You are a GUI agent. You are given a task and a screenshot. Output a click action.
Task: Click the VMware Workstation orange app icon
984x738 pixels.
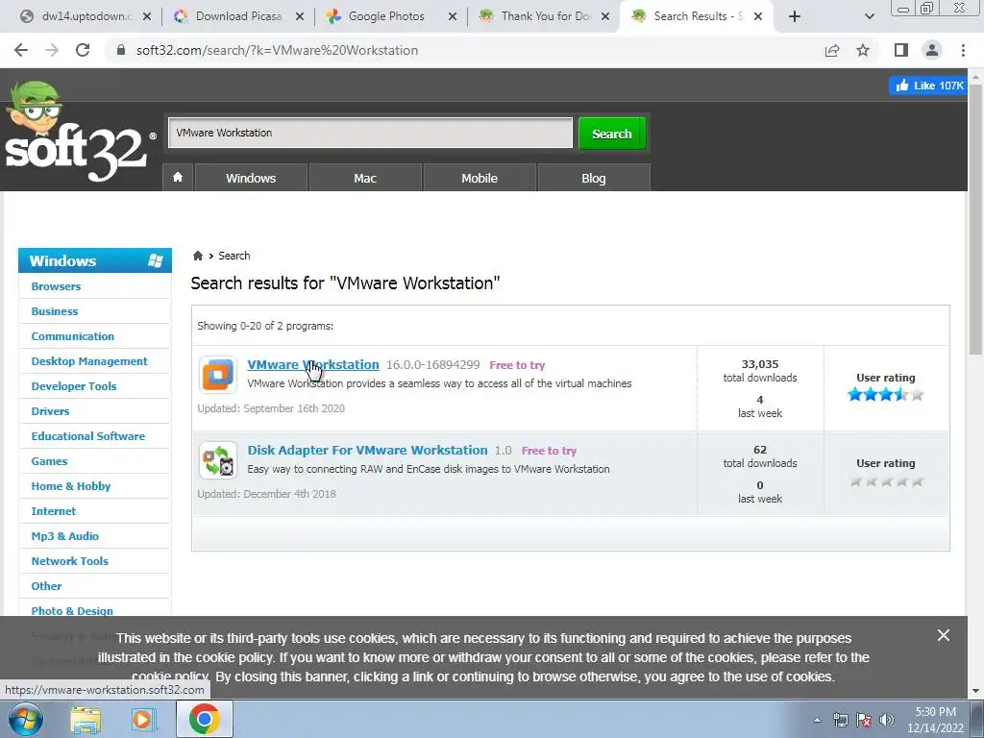pyautogui.click(x=218, y=375)
